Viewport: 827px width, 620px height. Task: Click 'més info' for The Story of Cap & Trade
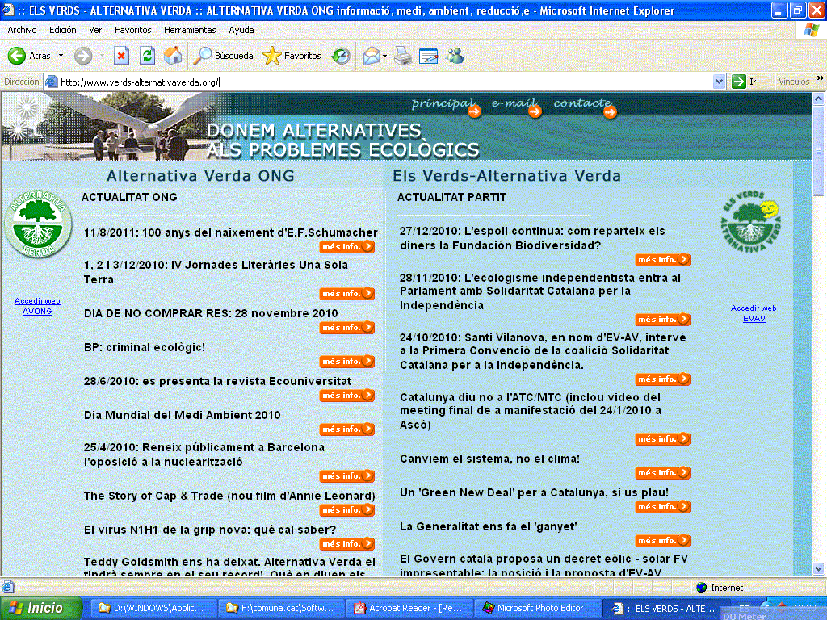(x=347, y=510)
